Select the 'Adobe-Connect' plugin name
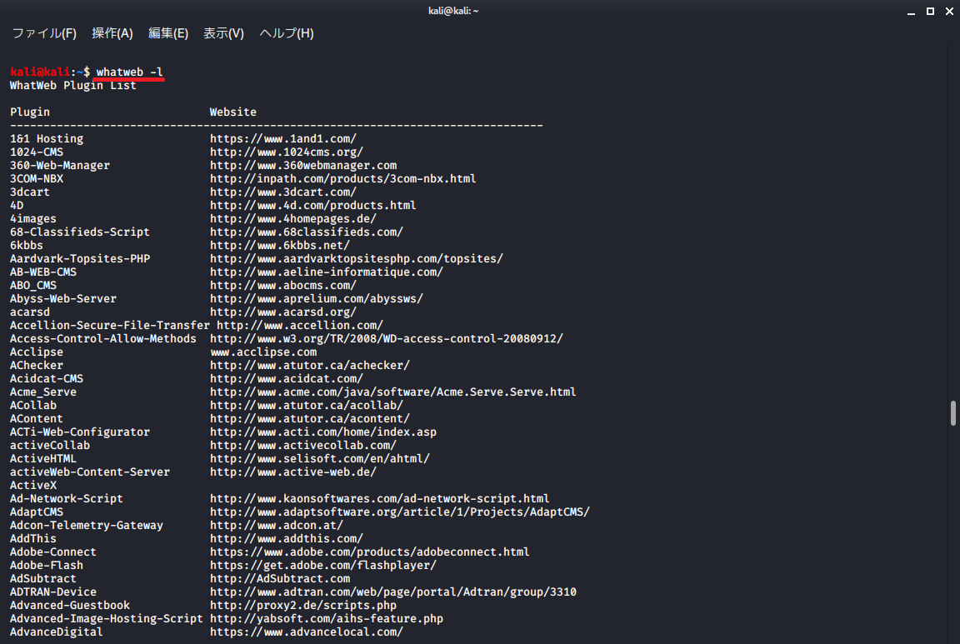 tap(53, 552)
